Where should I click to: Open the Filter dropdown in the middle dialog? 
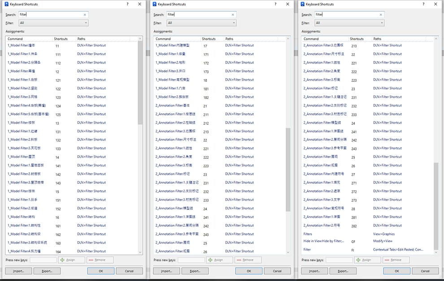(x=201, y=23)
